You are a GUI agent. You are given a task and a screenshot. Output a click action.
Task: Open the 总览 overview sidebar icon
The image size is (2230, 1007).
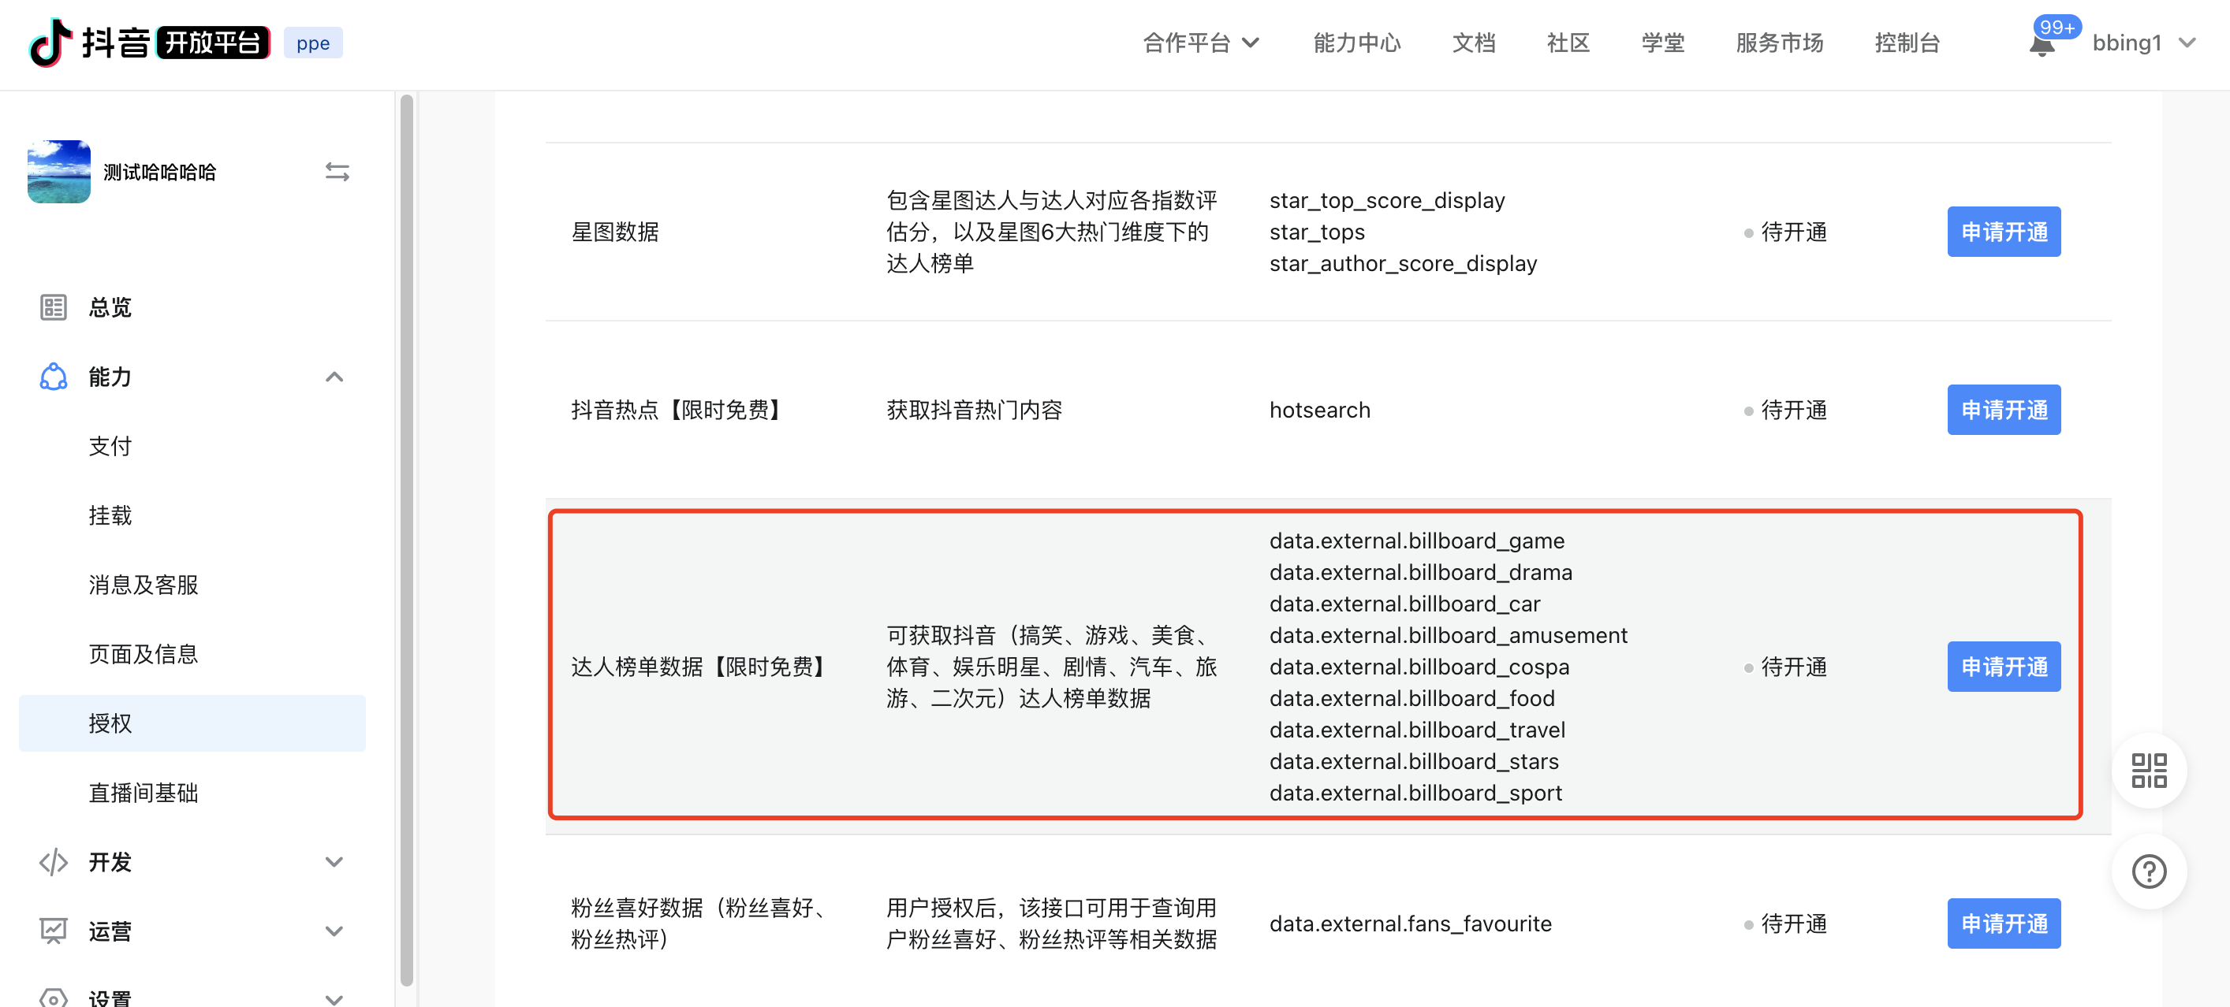pyautogui.click(x=53, y=307)
